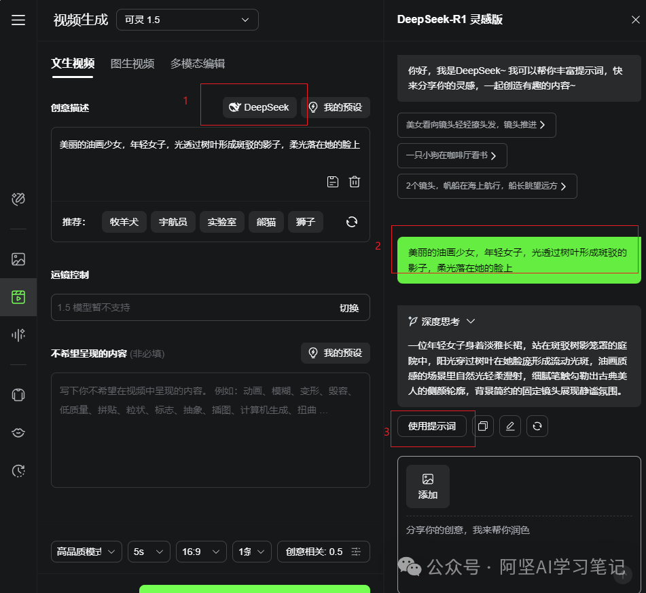Screen dimensions: 646x593
Task: Collapse the 深度思考 section
Action: pos(471,322)
